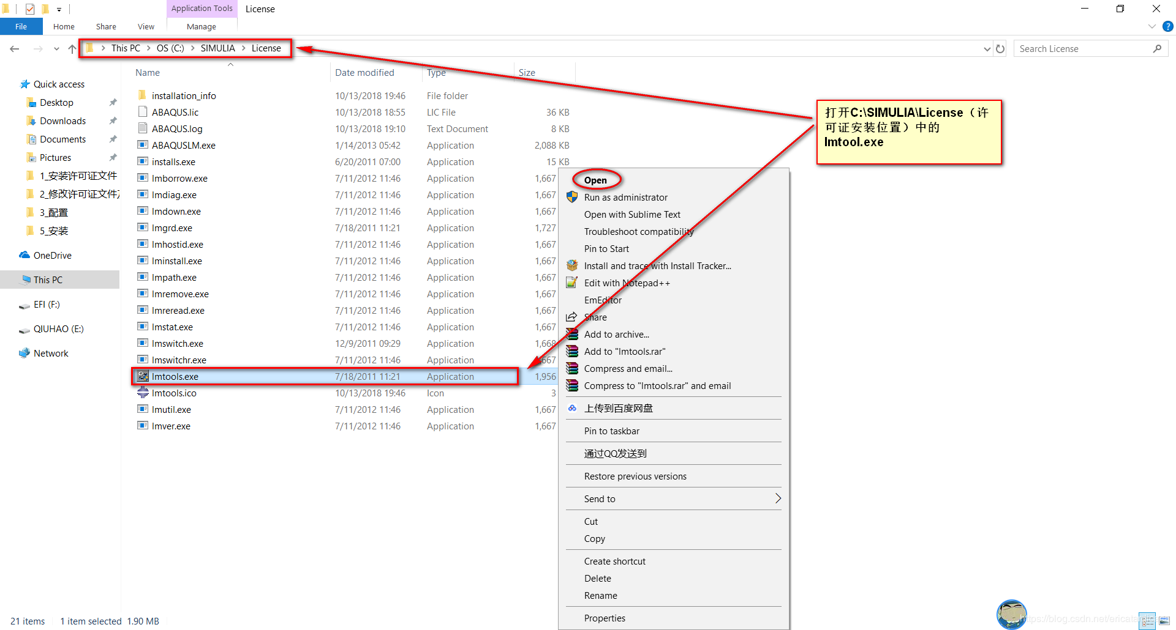Click the ABAQUSLM.exe application icon
The image size is (1176, 630).
[143, 145]
